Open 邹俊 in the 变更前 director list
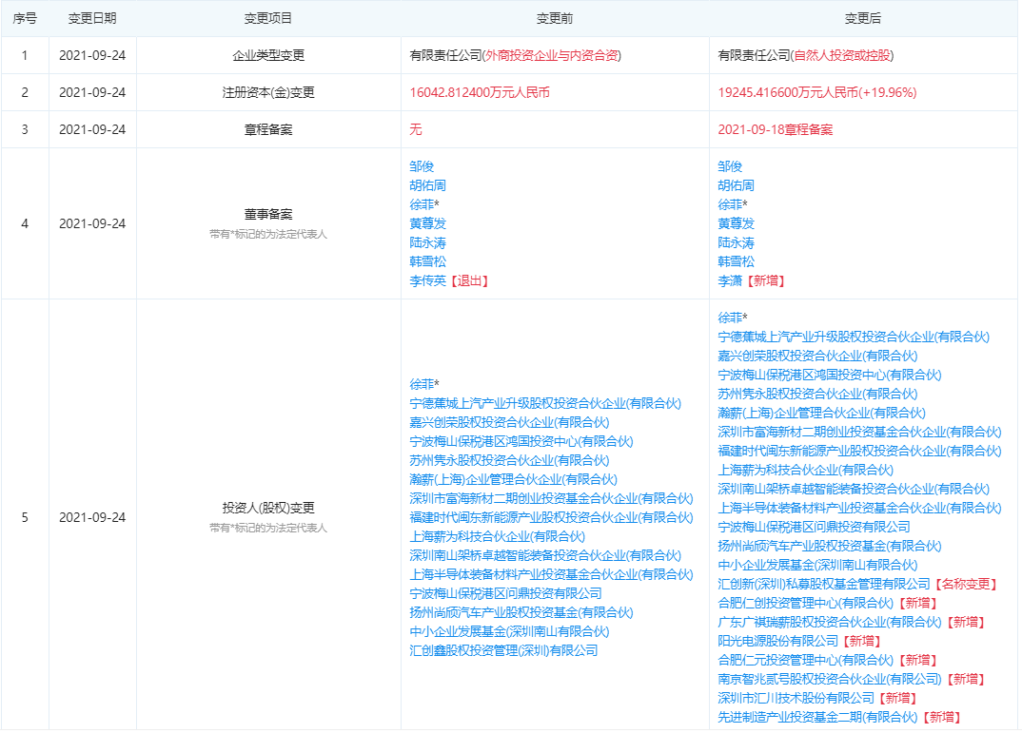This screenshot has height=733, width=1022. pos(422,166)
